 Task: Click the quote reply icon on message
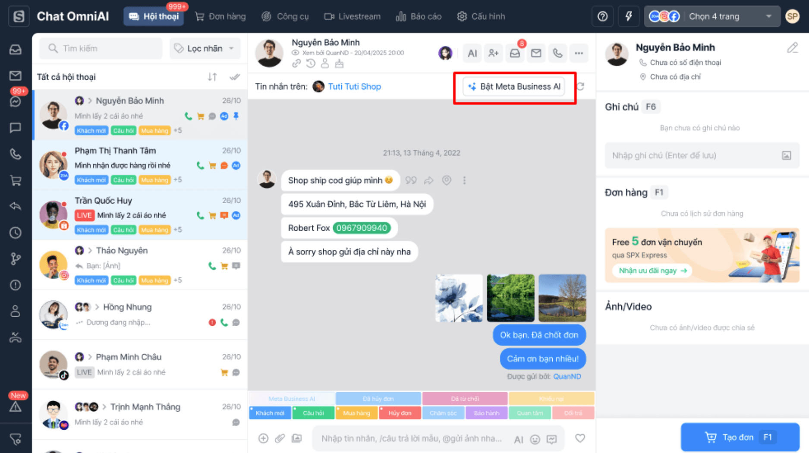(411, 180)
